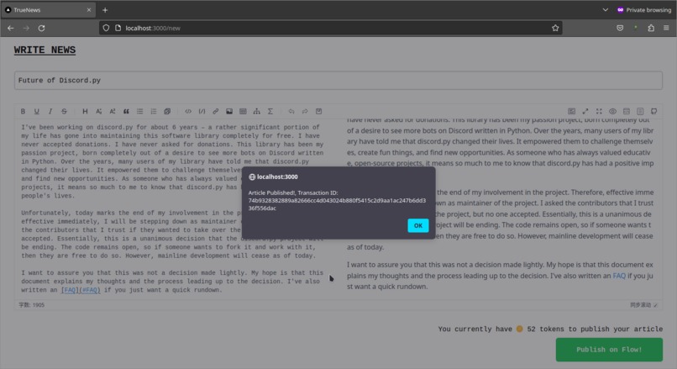This screenshot has height=369, width=677.
Task: Toggle bold formatting in editor toolbar
Action: [23, 112]
